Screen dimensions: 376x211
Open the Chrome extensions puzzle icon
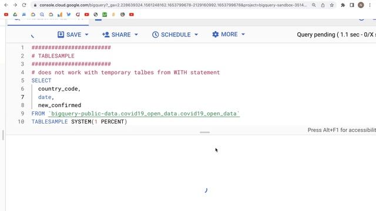pyautogui.click(x=343, y=5)
